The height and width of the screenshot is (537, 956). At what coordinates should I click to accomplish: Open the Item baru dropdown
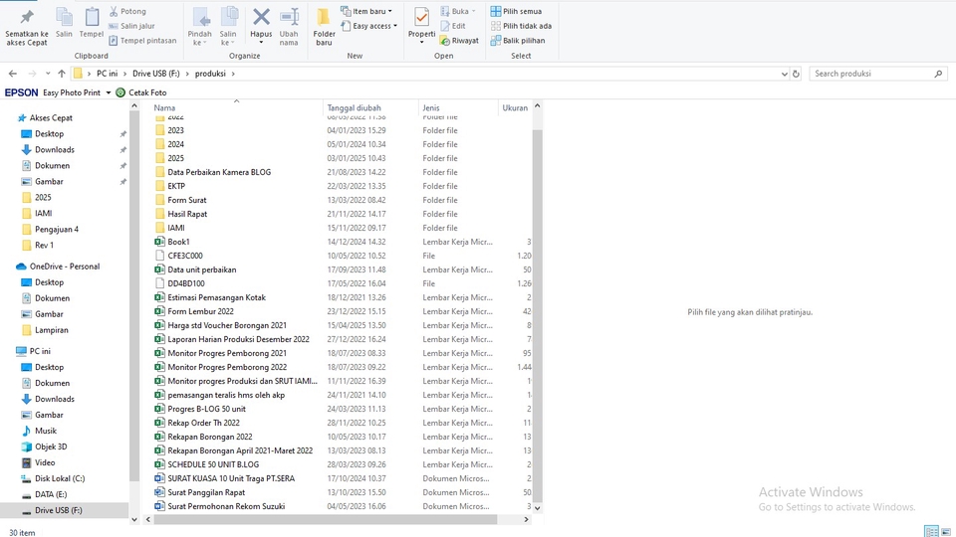(367, 11)
